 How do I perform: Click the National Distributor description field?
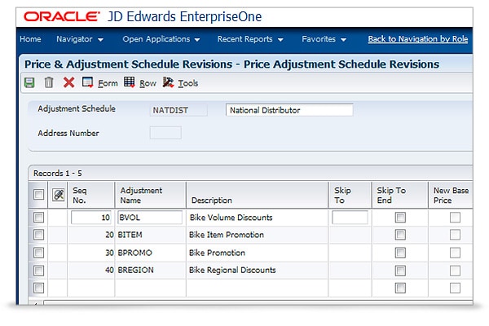point(289,110)
